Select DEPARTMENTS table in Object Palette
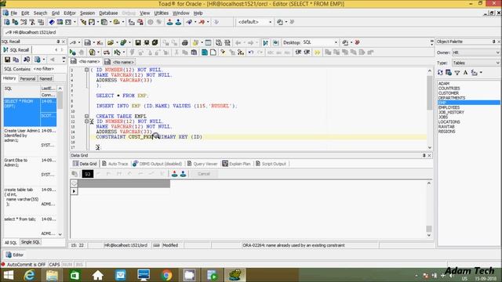Screen dimensions: 502x282 coord(452,98)
